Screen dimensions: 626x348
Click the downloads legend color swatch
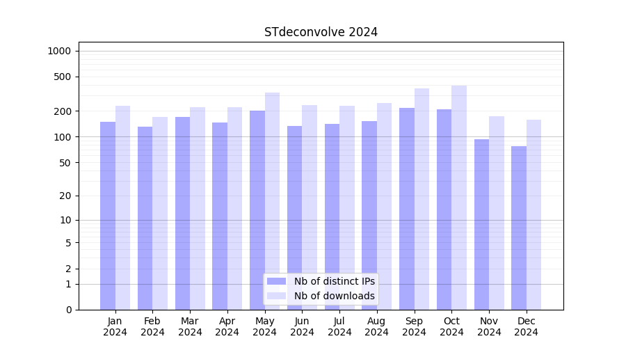point(276,296)
